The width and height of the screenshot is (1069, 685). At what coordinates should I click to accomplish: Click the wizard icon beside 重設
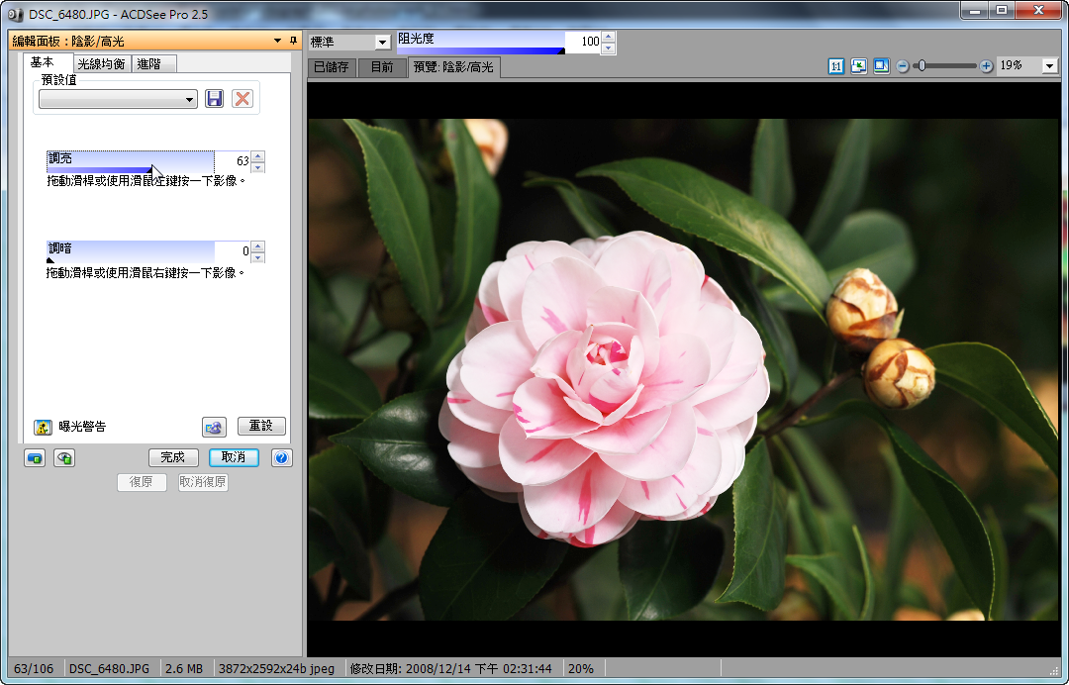[x=214, y=427]
